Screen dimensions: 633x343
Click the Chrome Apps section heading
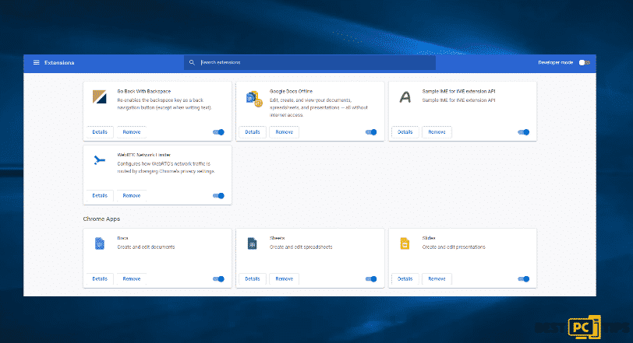point(101,219)
